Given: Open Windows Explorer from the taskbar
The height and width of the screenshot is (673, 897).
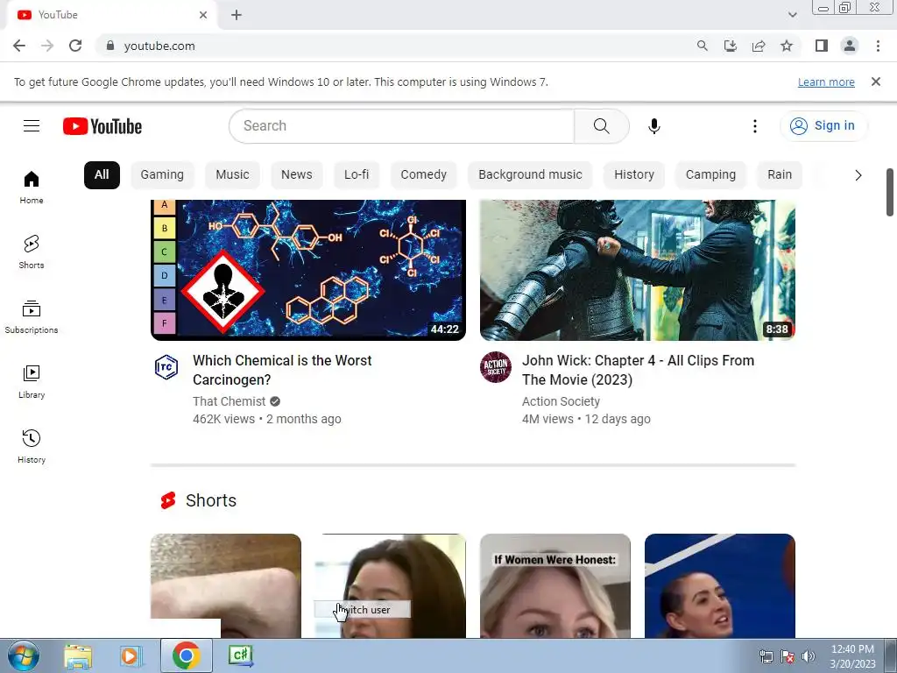Looking at the screenshot, I should click(78, 655).
